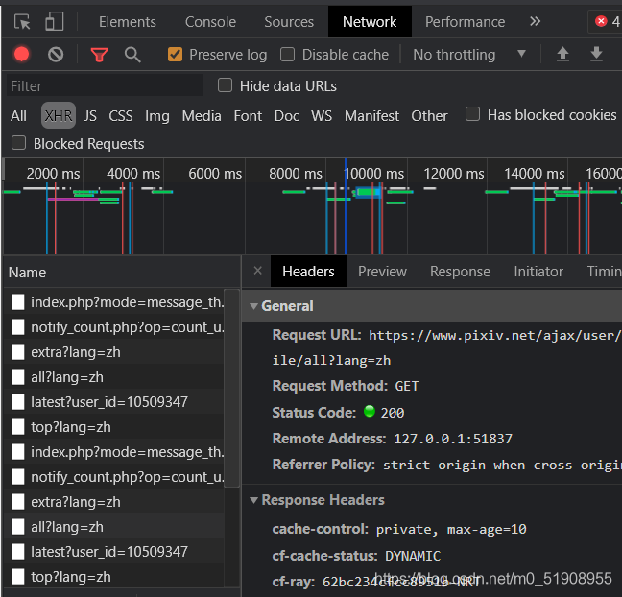Close the request details pane

click(x=258, y=271)
